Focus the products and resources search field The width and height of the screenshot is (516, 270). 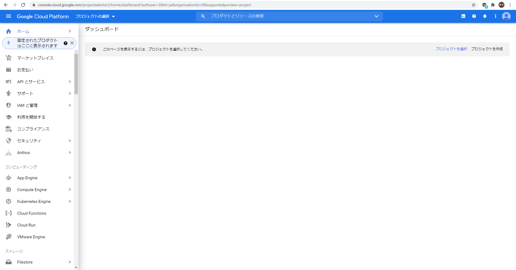pos(289,16)
